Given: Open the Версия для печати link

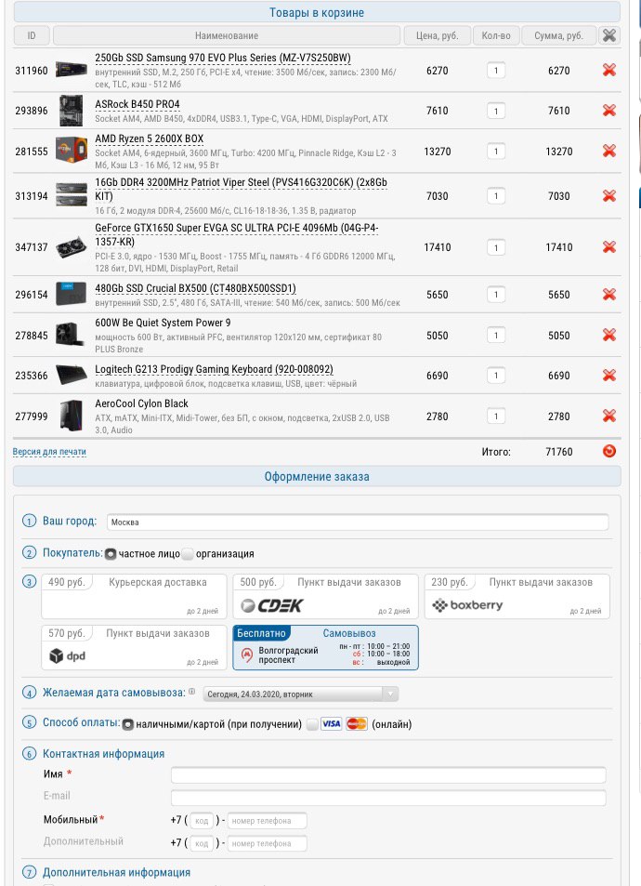Looking at the screenshot, I should pyautogui.click(x=49, y=452).
